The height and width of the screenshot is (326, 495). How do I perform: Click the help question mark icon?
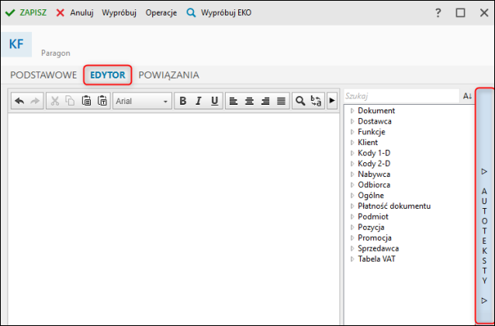tap(438, 13)
